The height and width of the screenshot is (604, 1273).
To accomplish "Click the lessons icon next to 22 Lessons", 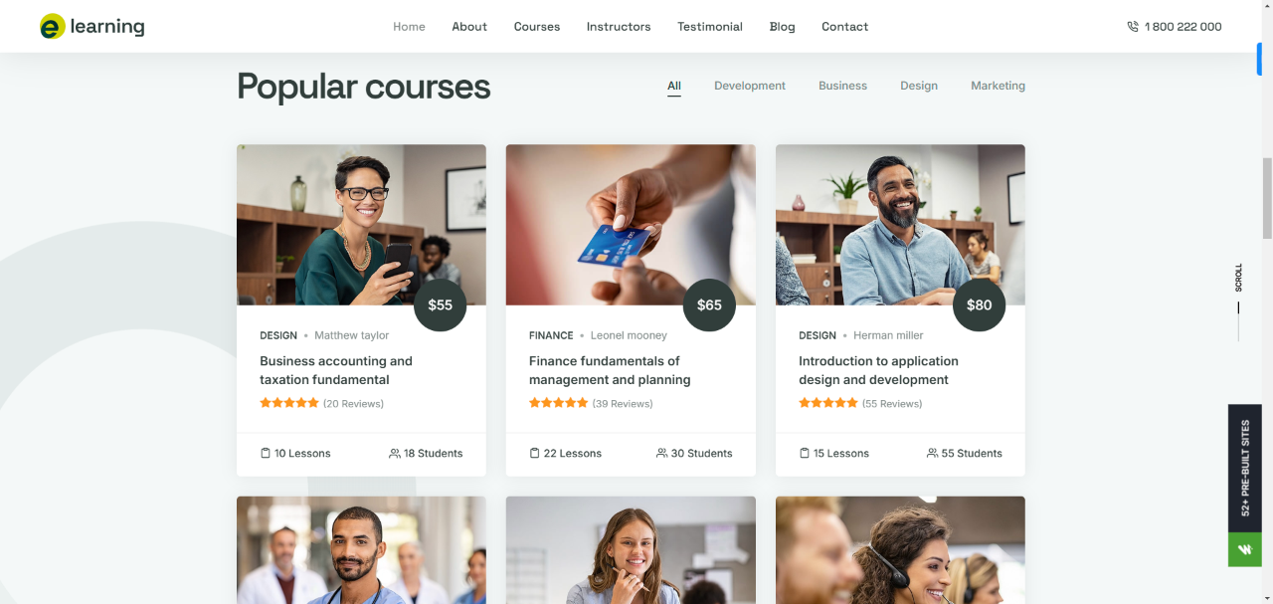I will (535, 453).
